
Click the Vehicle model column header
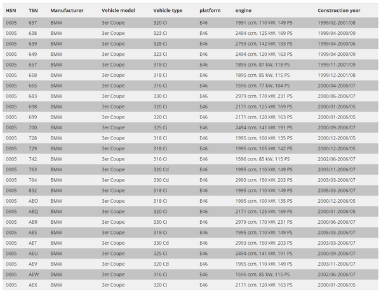[x=118, y=11]
